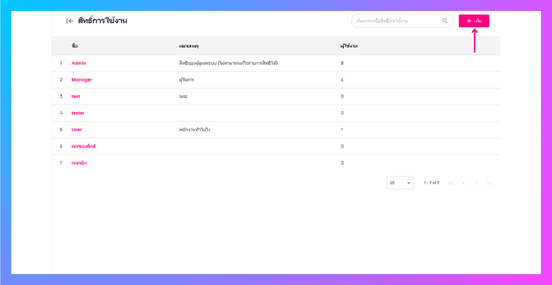Screen dimensions: 552x285
Task: Click the ผู้จัดการ note in Manager row
Action: coord(186,80)
